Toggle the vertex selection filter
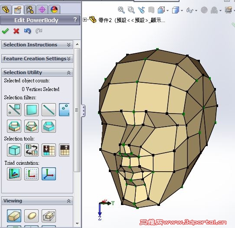The width and height of the screenshot is (235, 228). click(64, 110)
